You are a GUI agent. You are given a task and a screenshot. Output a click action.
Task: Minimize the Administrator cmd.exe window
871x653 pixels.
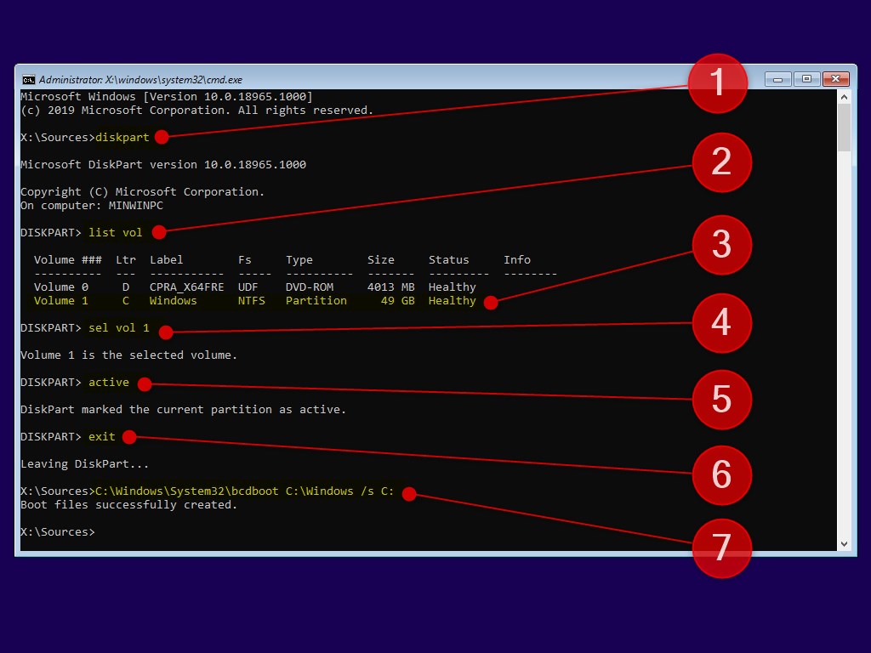(x=777, y=79)
